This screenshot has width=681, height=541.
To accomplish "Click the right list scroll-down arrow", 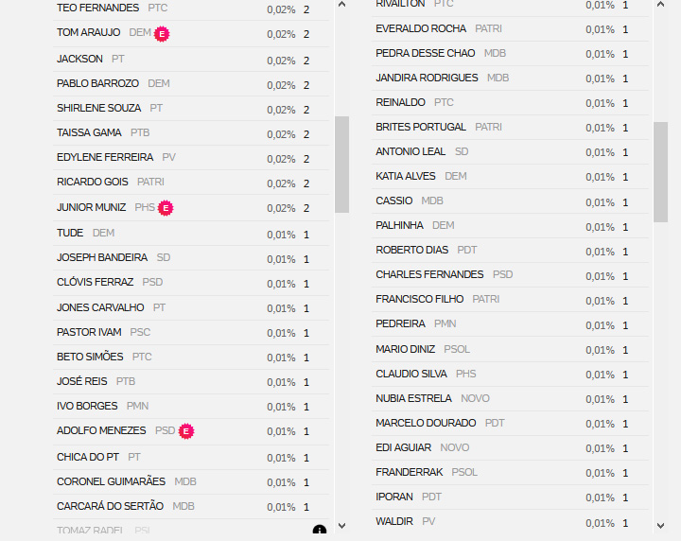I will pyautogui.click(x=660, y=525).
